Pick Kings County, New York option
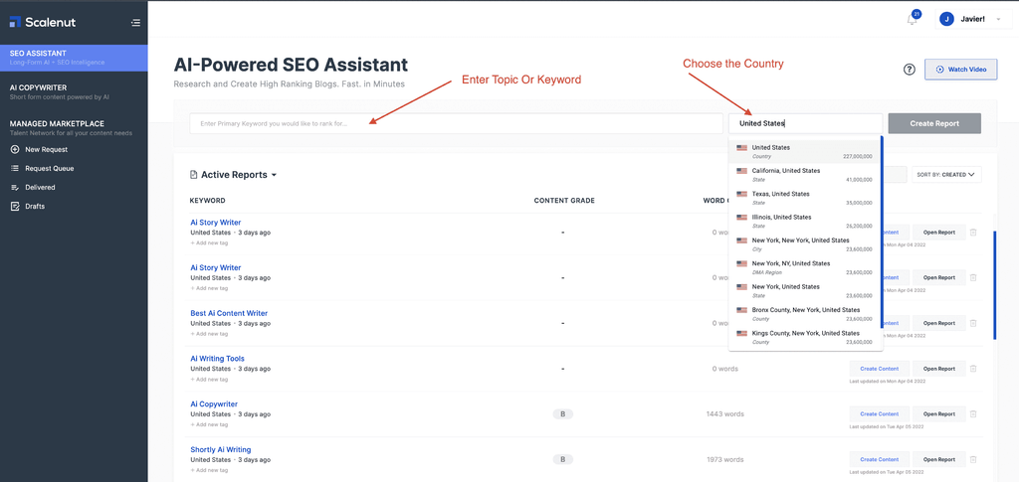1019x482 pixels. point(804,337)
